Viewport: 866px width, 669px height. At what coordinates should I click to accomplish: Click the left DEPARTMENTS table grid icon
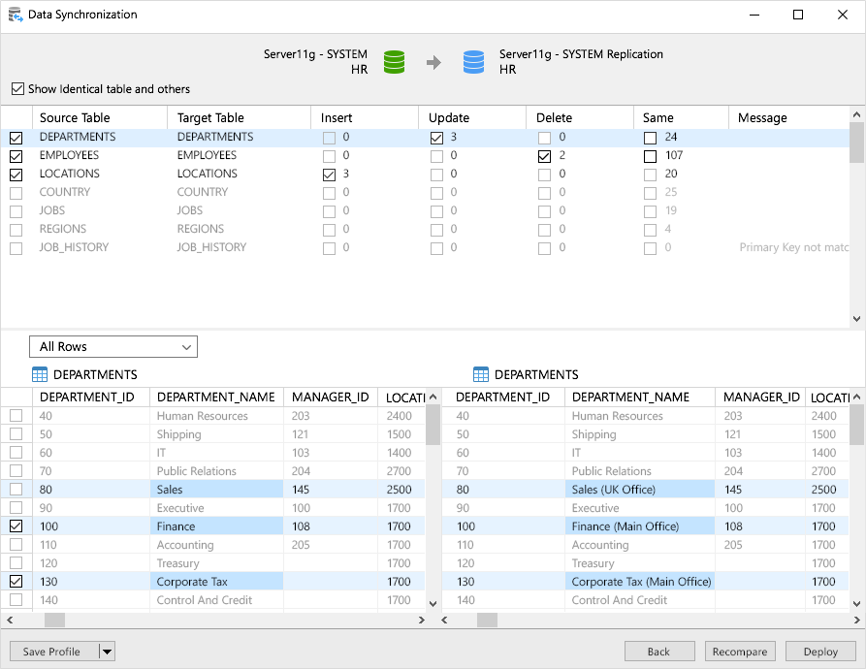[x=40, y=374]
